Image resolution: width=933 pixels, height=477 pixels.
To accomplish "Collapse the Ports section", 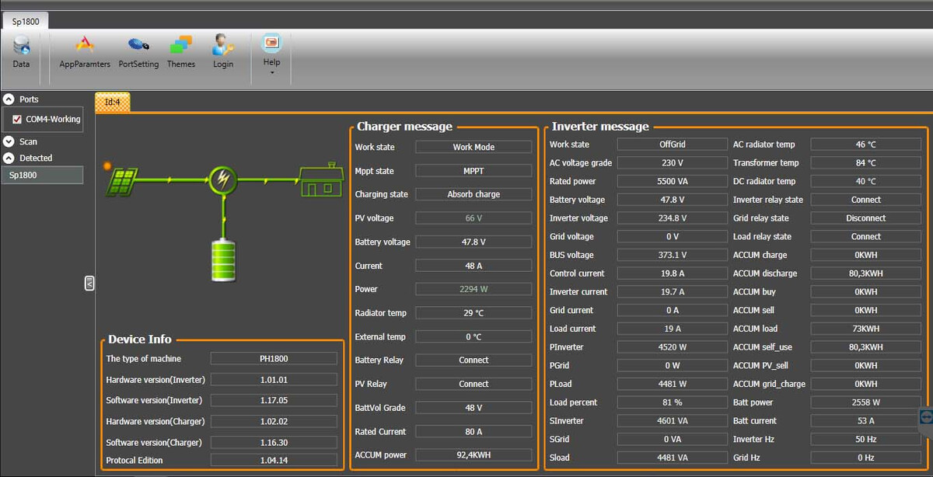I will tap(9, 99).
